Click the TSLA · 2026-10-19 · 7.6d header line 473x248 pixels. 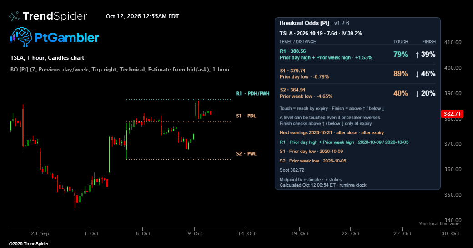[x=321, y=34]
